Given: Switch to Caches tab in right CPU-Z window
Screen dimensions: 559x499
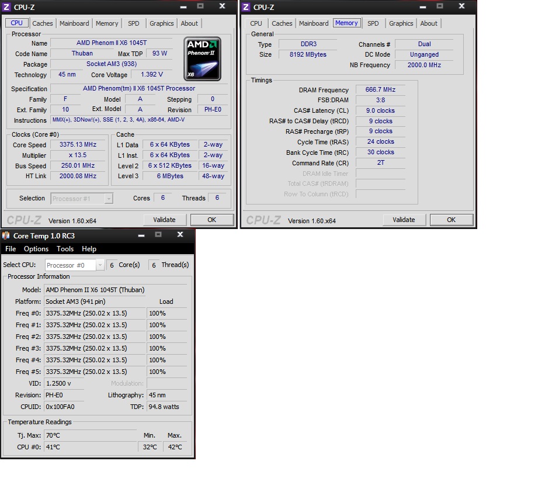Looking at the screenshot, I should point(282,23).
